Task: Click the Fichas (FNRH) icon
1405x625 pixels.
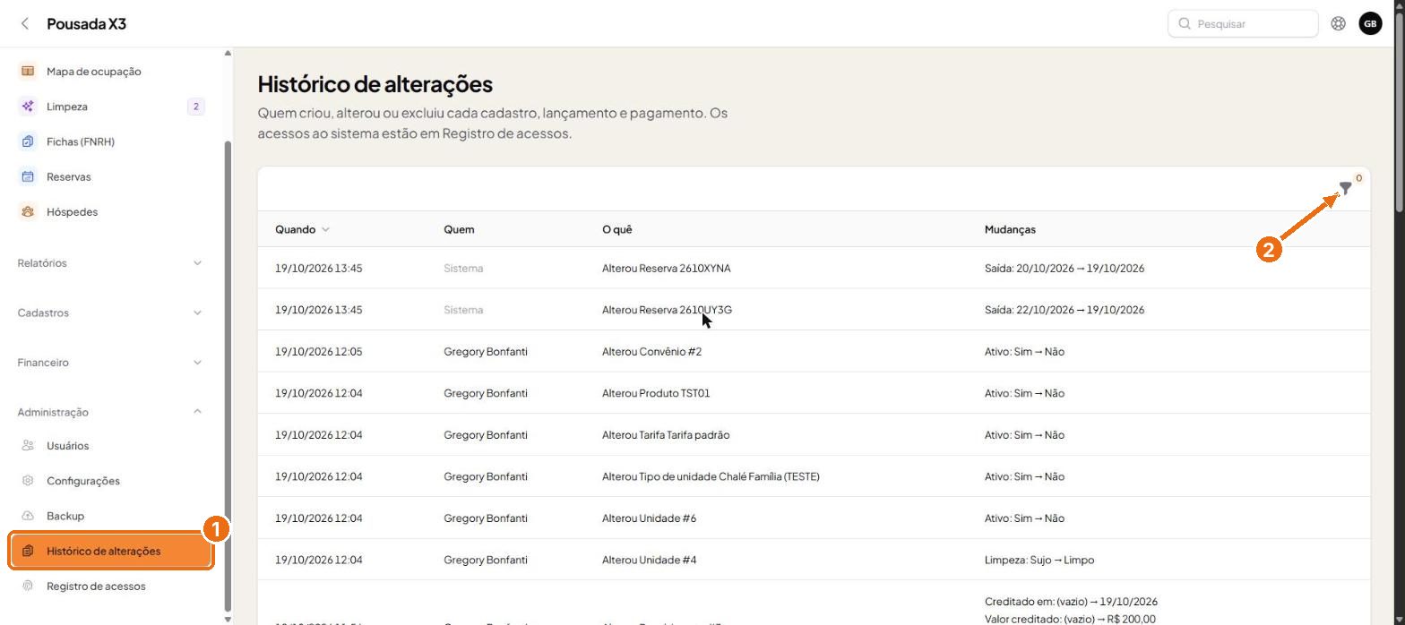Action: (x=28, y=141)
